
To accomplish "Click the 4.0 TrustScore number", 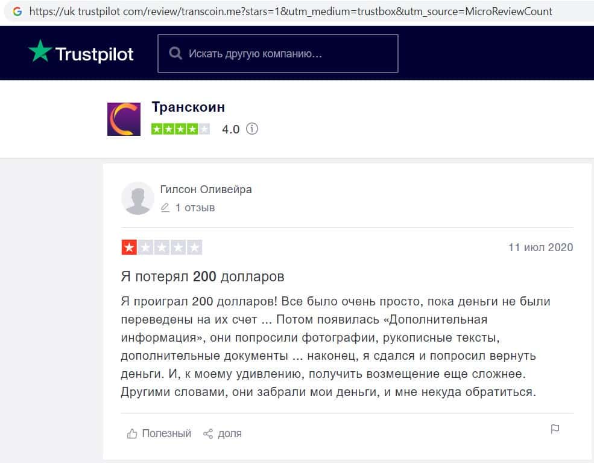I will [x=230, y=129].
